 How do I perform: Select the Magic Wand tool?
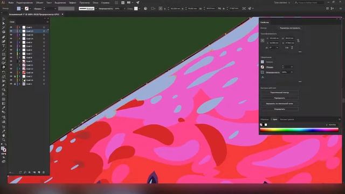pyautogui.click(x=4, y=28)
